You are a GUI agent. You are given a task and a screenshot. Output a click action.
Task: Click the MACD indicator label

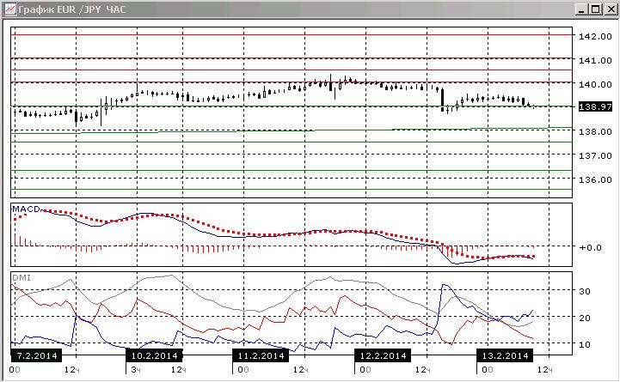coord(26,209)
